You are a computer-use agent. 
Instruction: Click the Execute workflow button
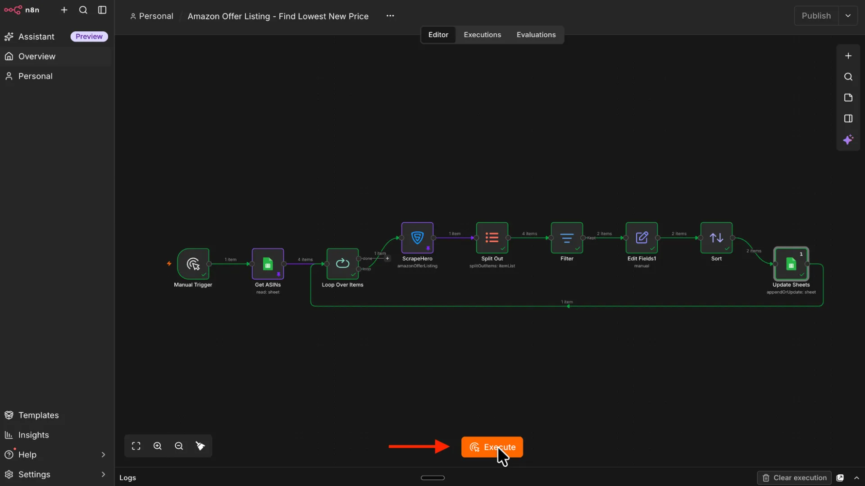[x=492, y=447]
